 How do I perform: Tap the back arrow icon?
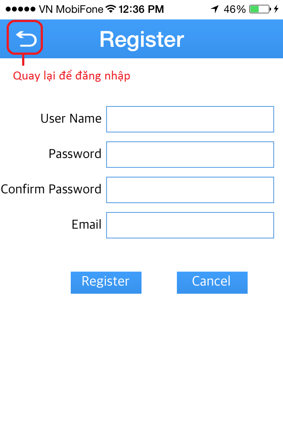point(25,40)
